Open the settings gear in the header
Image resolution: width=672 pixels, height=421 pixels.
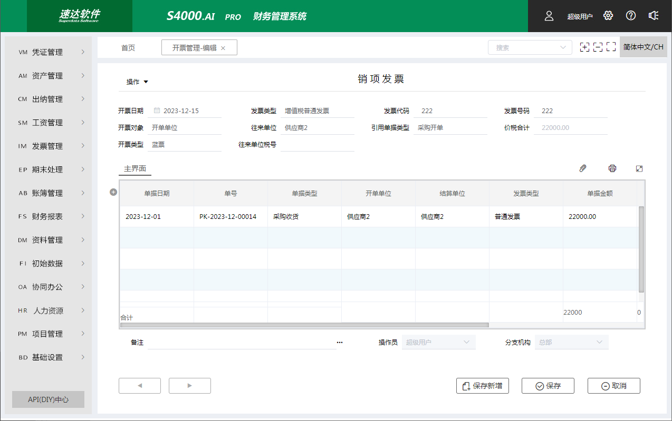coord(608,16)
